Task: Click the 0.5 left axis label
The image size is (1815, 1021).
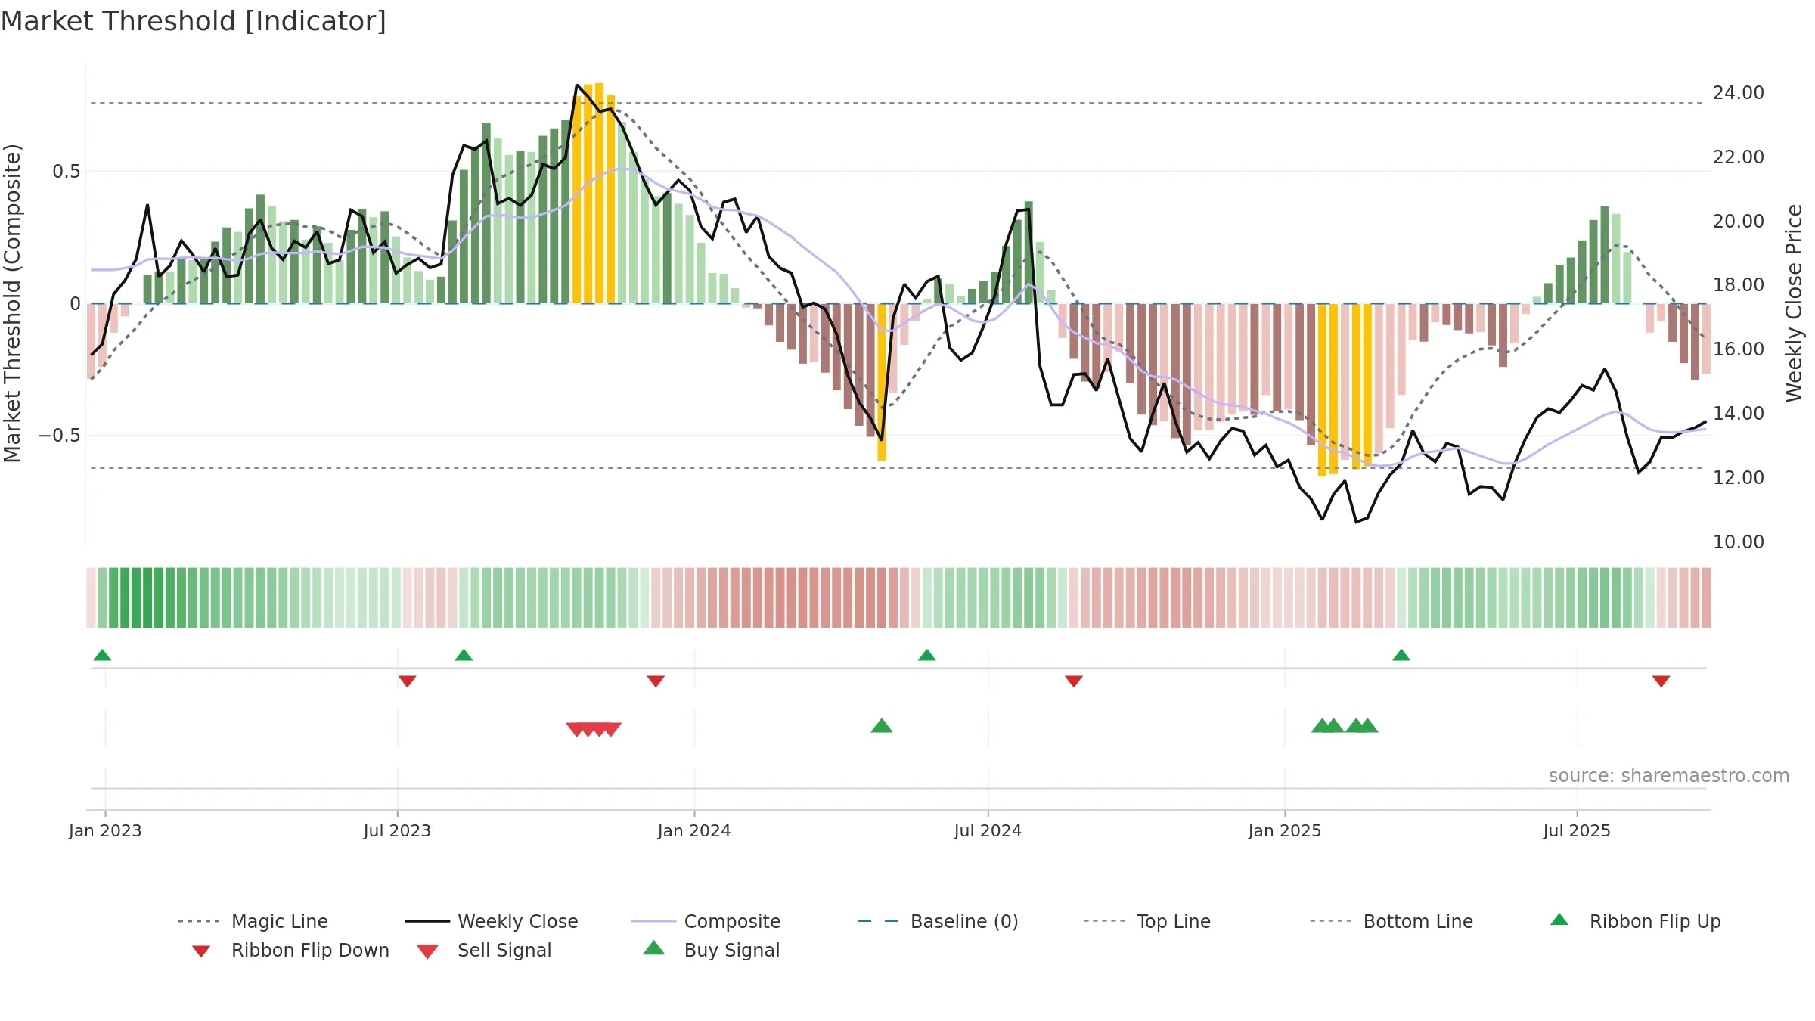Action: 66,172
